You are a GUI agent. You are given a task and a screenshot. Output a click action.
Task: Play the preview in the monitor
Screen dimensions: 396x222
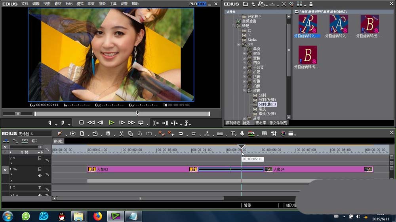[x=111, y=123]
